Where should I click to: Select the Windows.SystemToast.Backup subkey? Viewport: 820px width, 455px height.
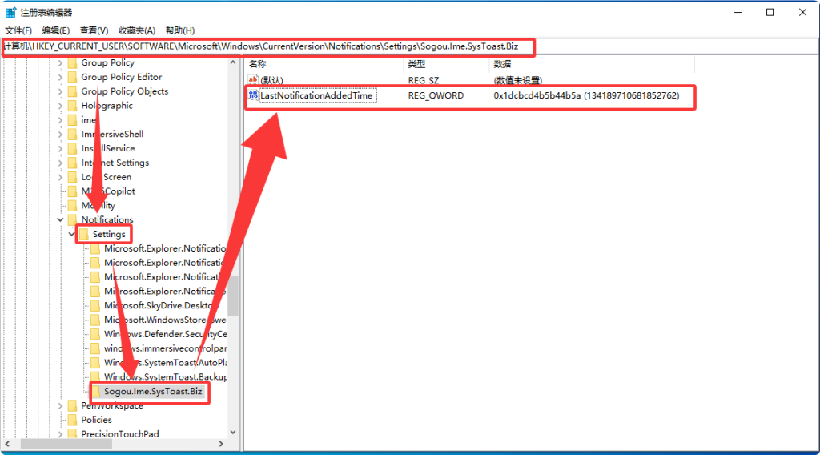(x=165, y=377)
